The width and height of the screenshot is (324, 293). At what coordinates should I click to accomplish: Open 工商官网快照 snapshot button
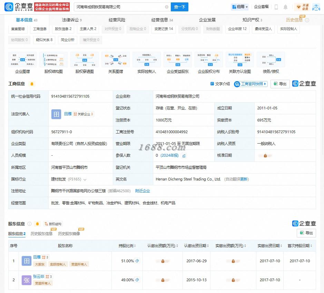(251, 84)
